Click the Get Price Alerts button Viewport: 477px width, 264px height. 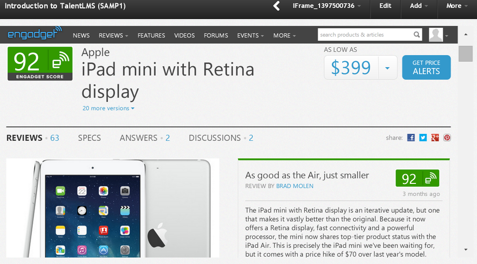tap(426, 67)
